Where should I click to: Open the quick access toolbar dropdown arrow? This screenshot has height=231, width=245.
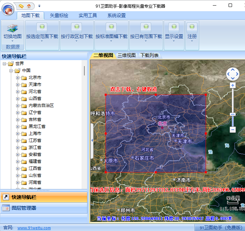pos(39,6)
